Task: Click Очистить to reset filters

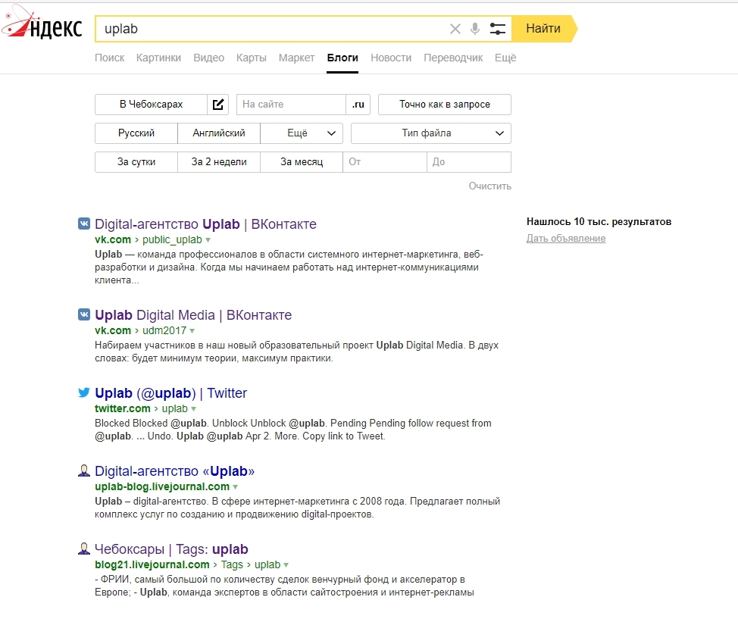Action: [490, 186]
